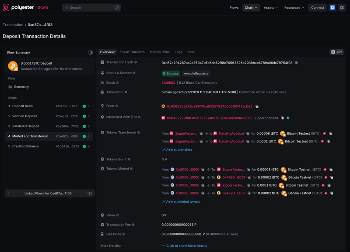Open block 3120863 link
The height and width of the screenshot is (252, 350).
[x=168, y=83]
